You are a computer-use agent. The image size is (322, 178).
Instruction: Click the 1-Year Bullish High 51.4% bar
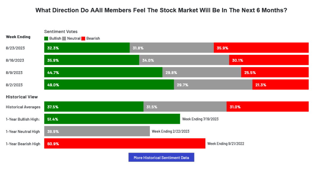click(x=112, y=119)
